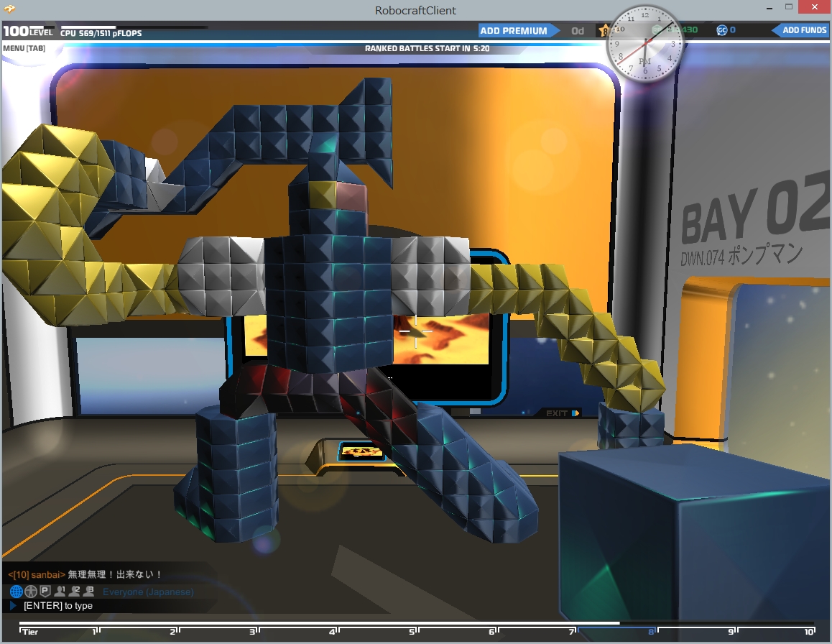Click the white tier progress bar
Viewport: 832px width, 644px height.
coord(320,622)
